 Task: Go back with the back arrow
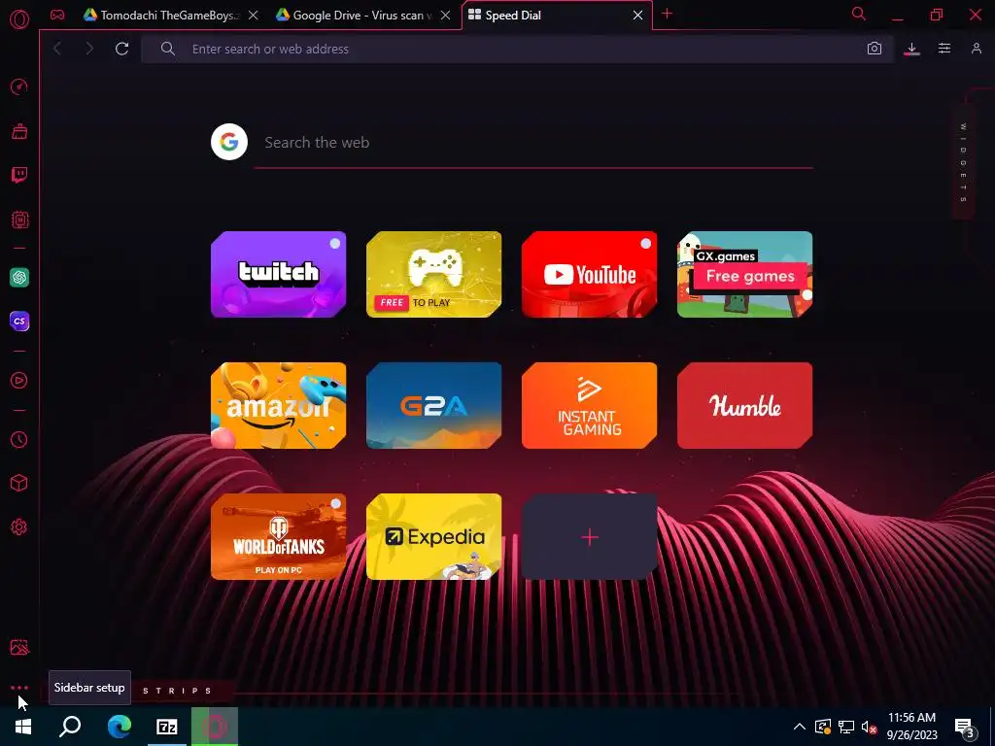click(57, 49)
